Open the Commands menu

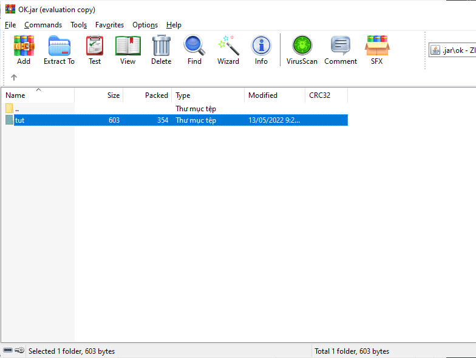click(x=43, y=25)
